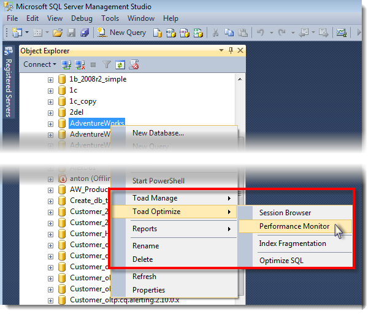Open the Debug menu

[82, 18]
